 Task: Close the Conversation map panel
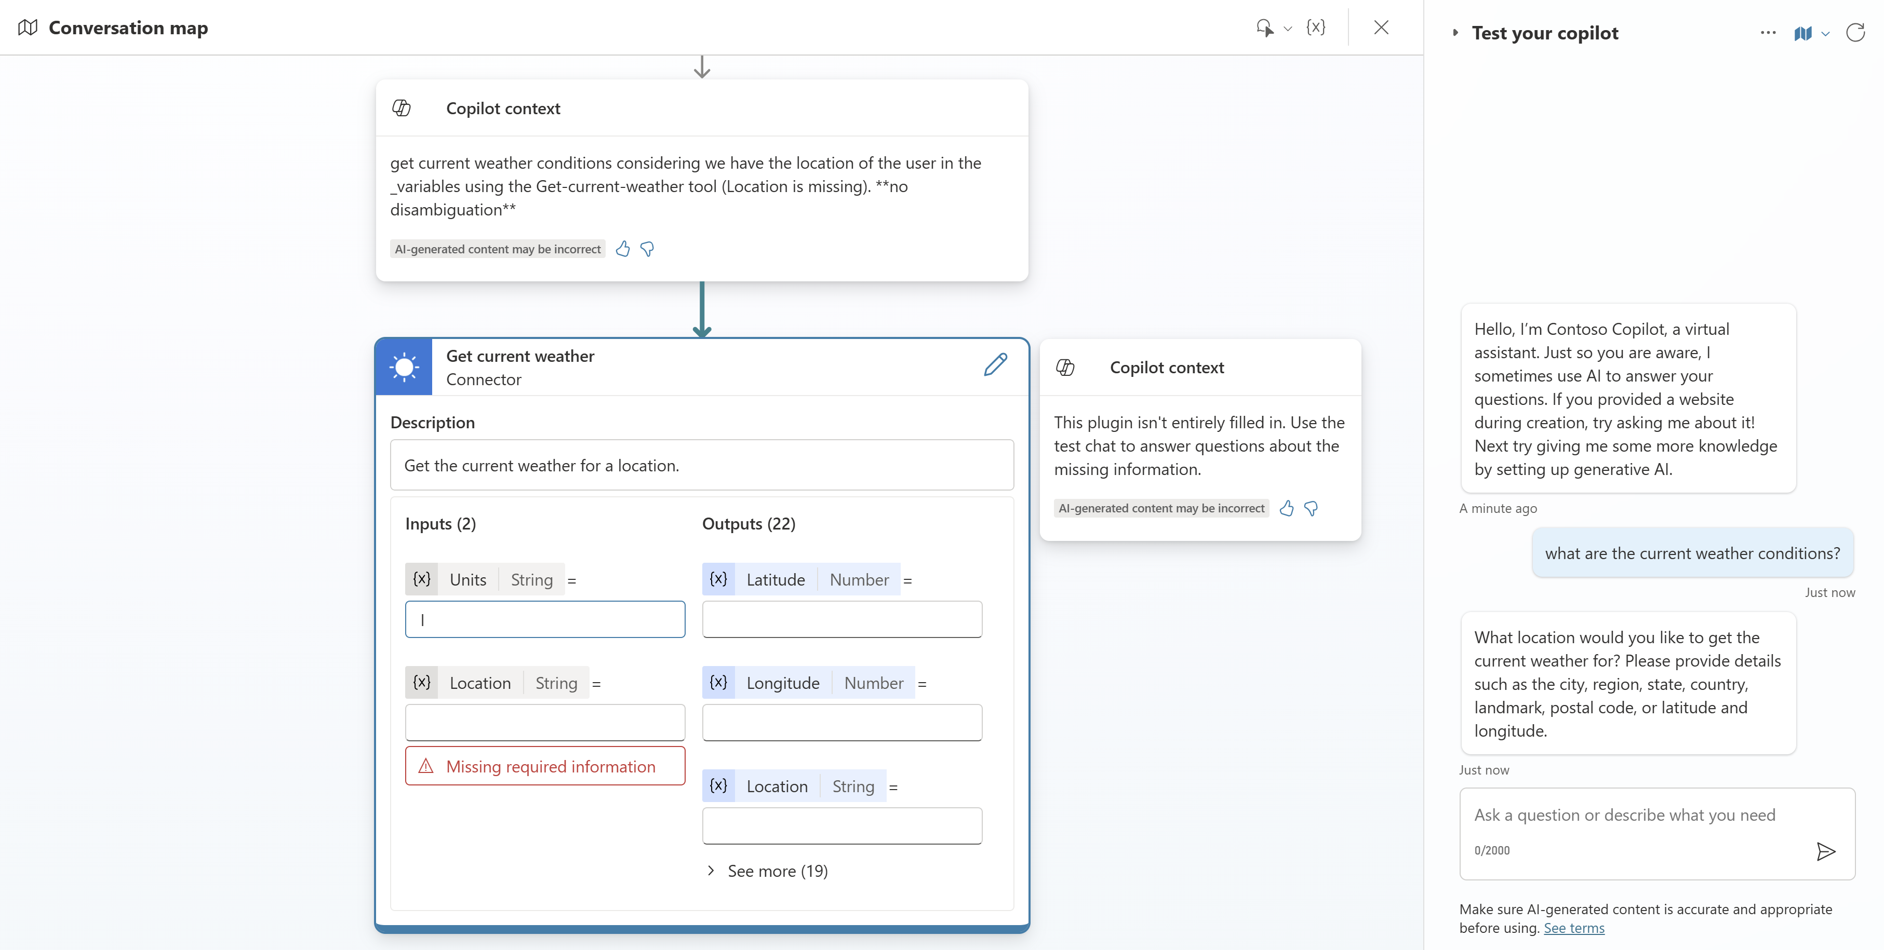tap(1381, 28)
